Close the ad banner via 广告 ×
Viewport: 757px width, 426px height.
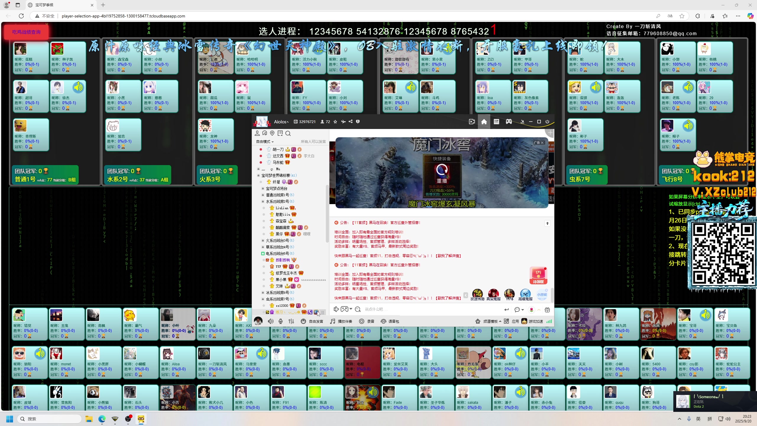tap(539, 143)
